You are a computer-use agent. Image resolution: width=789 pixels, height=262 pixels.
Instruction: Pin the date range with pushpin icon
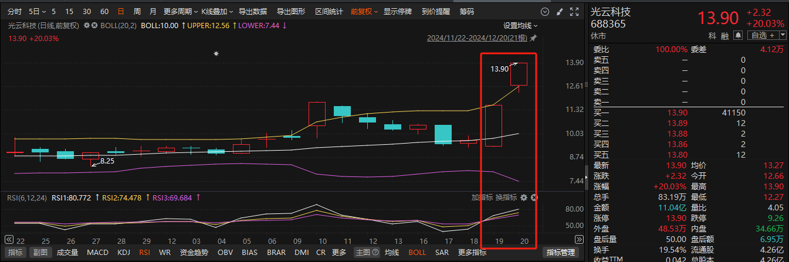coord(533,38)
